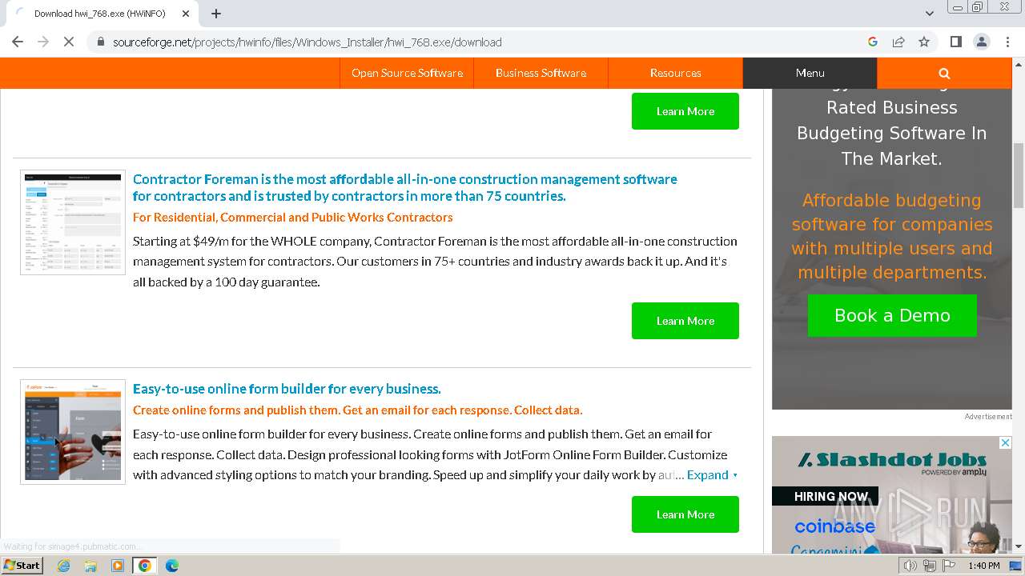Close the HWiNFO download tab

coord(186,14)
